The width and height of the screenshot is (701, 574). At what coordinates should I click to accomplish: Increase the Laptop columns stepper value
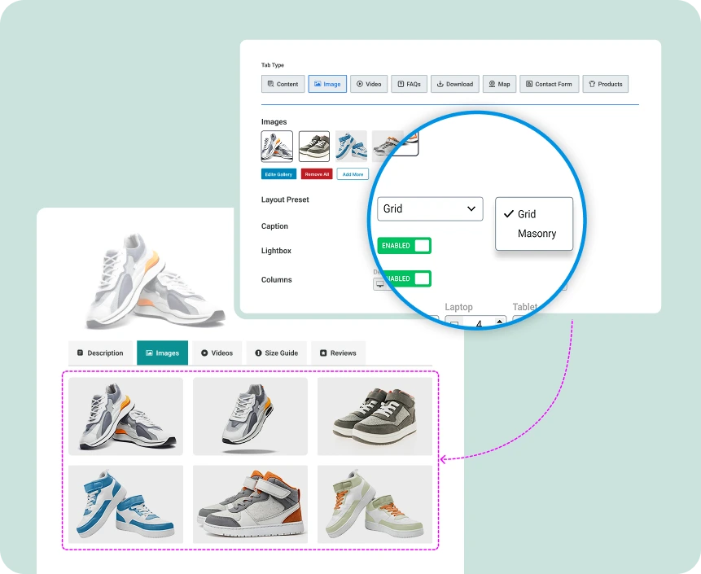[x=499, y=321]
